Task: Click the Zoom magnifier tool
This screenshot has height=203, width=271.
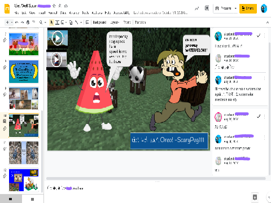Action: 41,23
